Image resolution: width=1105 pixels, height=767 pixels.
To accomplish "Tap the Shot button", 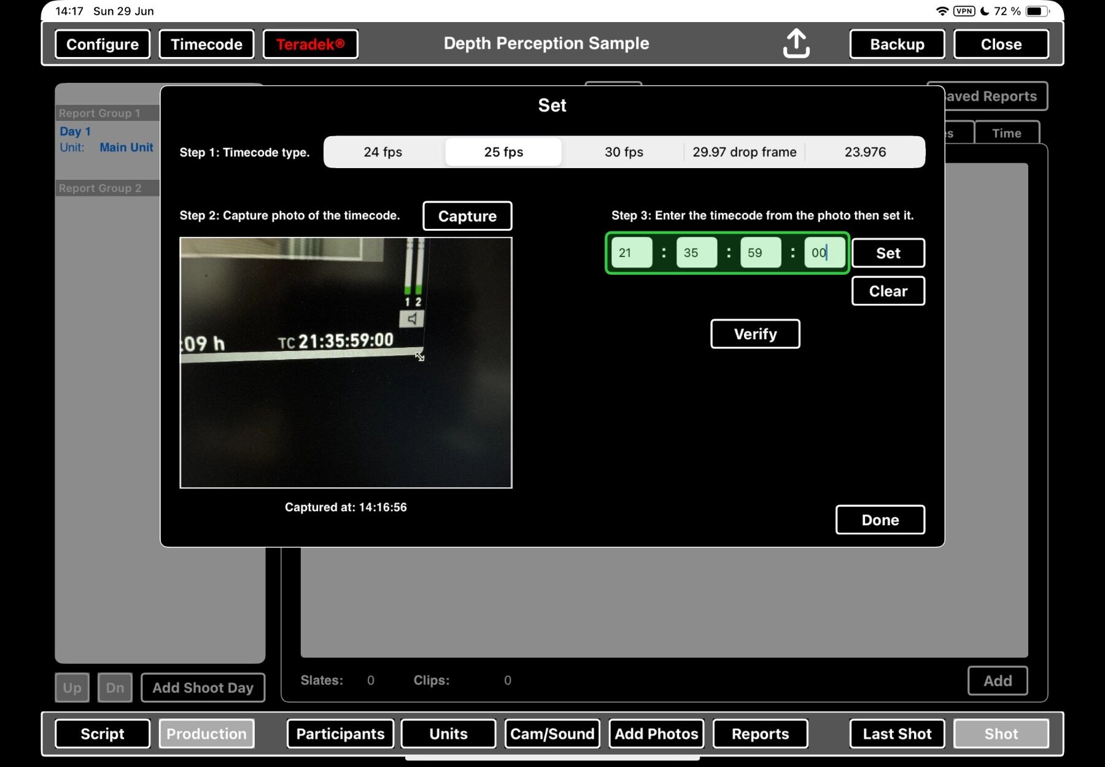I will (x=1001, y=734).
